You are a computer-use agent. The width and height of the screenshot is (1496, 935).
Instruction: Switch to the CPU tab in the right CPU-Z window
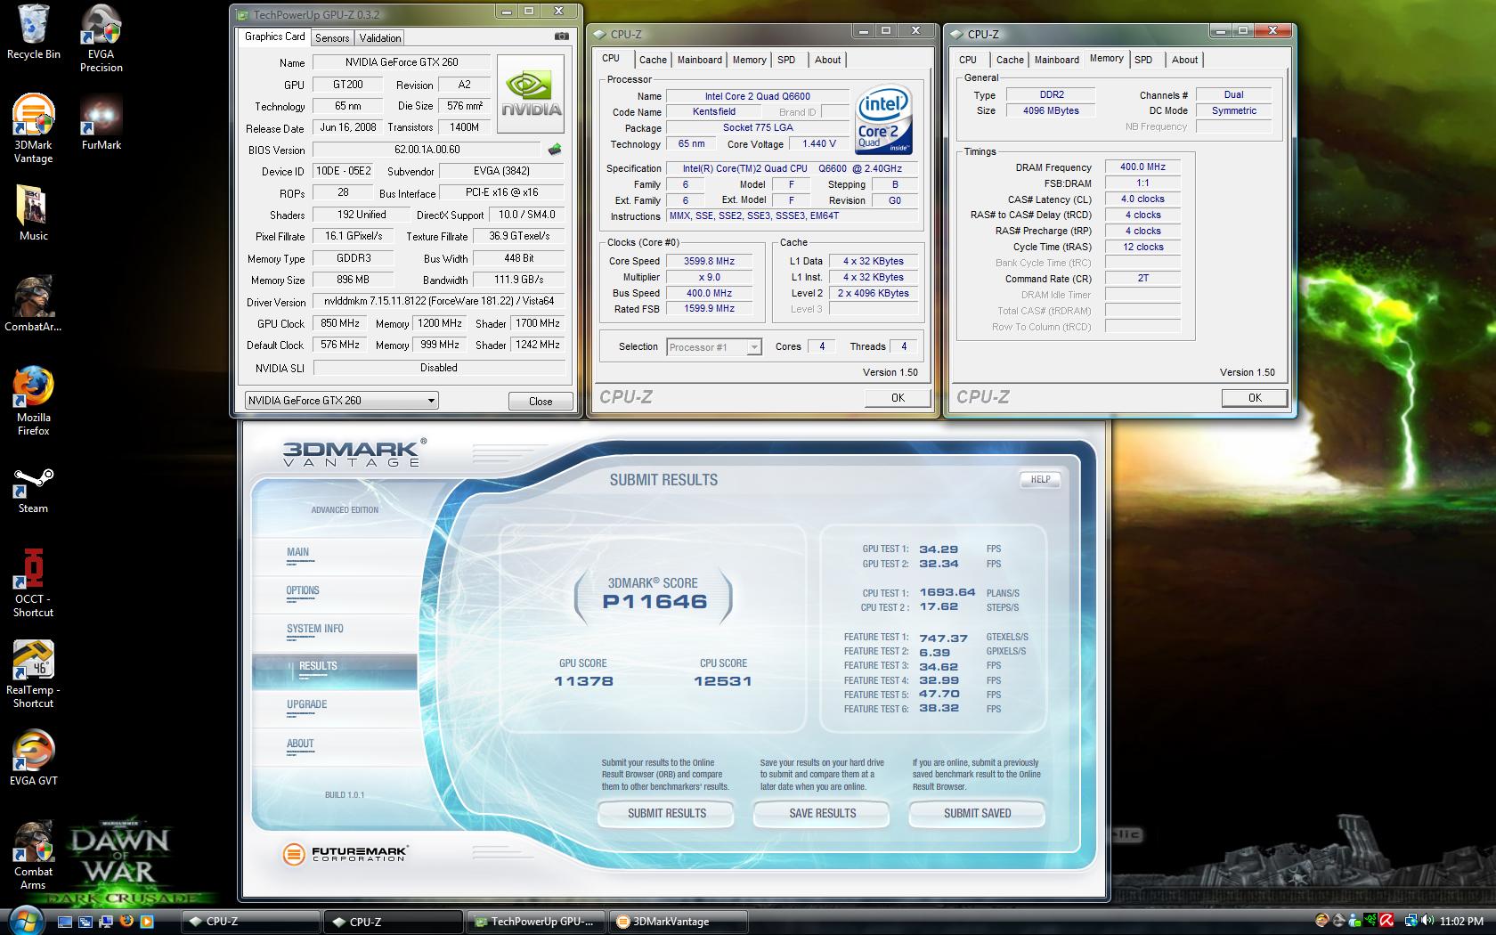tap(968, 60)
